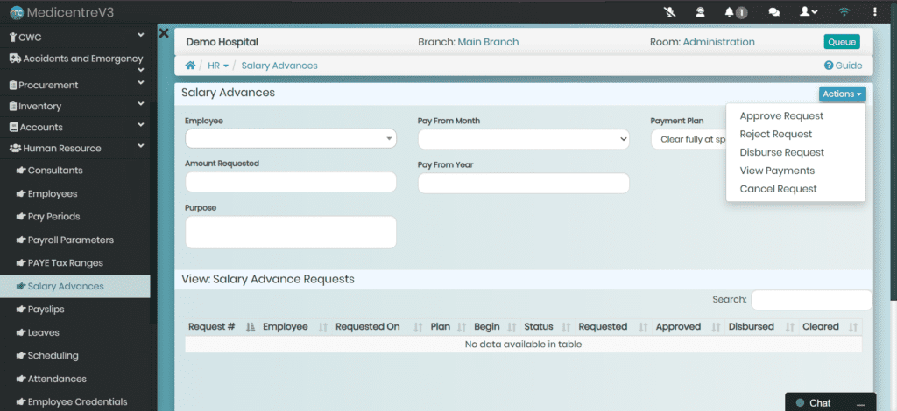The height and width of the screenshot is (411, 897).
Task: Choose Approve Request from Actions menu
Action: (x=781, y=116)
